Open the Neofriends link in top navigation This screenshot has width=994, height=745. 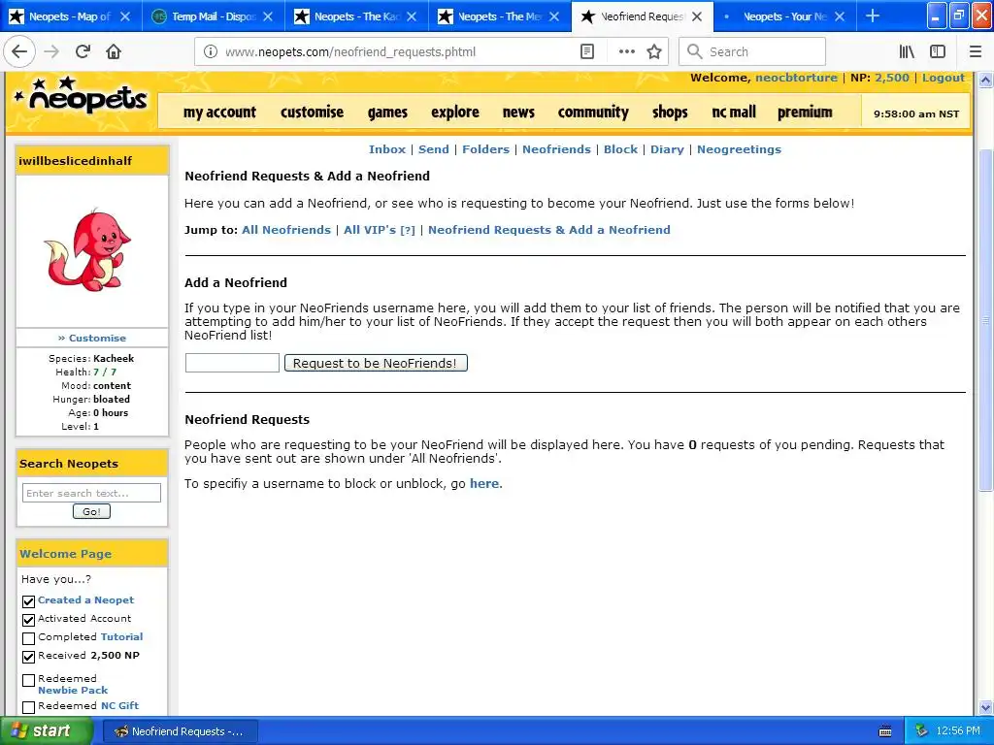tap(556, 149)
